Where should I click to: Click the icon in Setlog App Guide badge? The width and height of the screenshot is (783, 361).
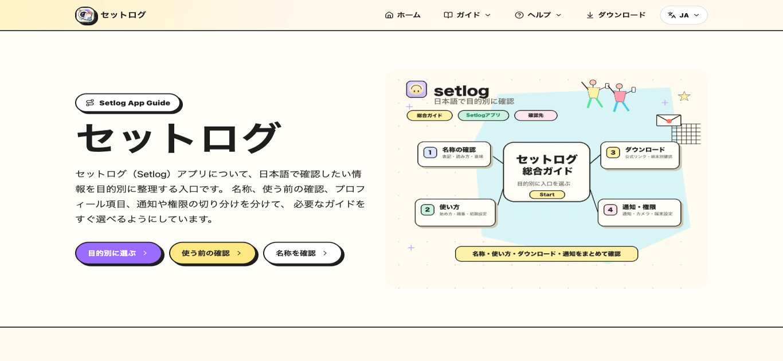coord(90,103)
